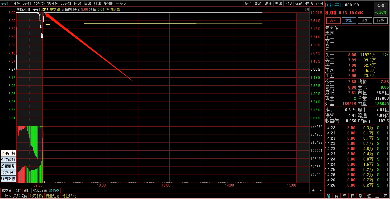Click the 昨日涨停 tag button
Image resolution: width=390 pixels, height=199 pixels.
[x=8, y=179]
